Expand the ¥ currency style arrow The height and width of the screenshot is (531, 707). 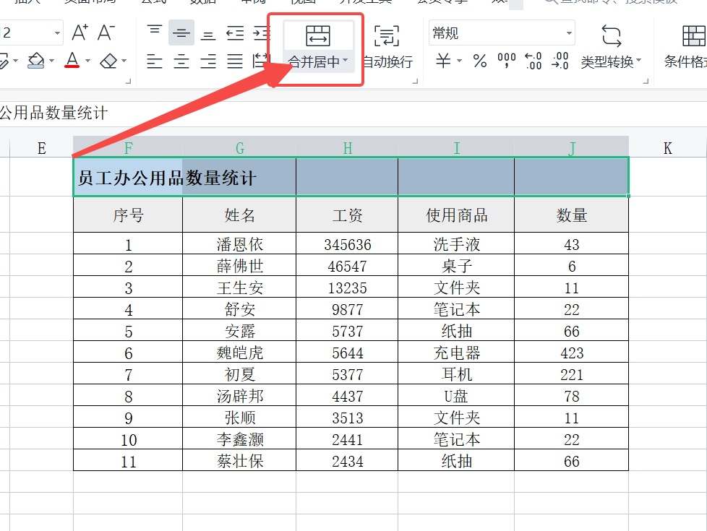click(460, 61)
